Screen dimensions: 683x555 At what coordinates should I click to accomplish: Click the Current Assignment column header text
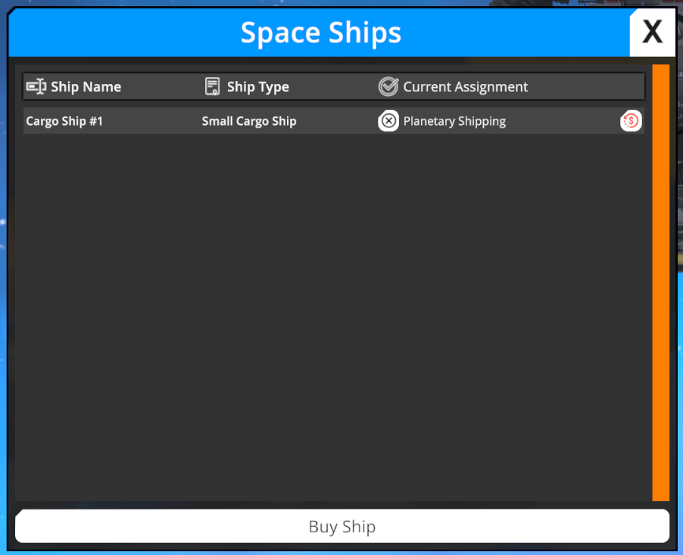click(465, 87)
